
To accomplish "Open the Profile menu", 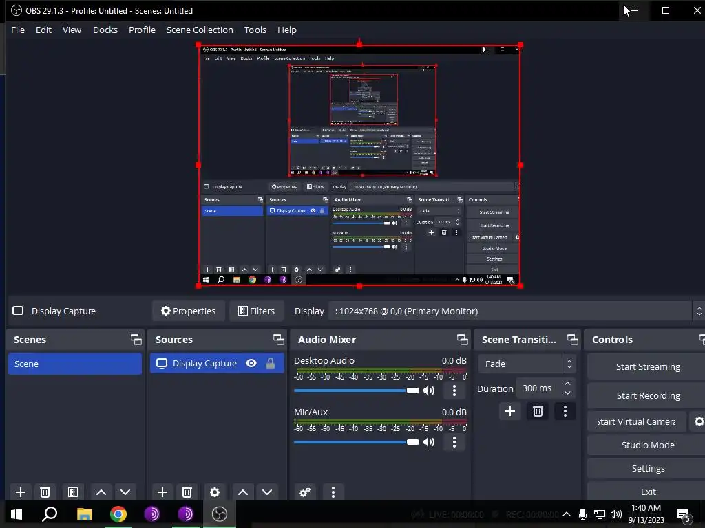I will [142, 30].
